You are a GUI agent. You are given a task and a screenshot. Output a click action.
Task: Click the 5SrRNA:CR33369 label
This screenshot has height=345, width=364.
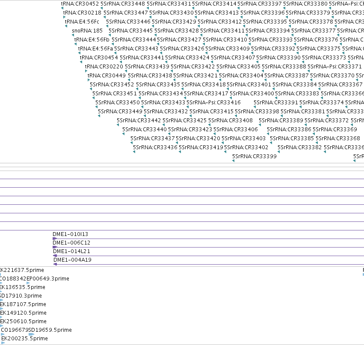[x=335, y=129]
